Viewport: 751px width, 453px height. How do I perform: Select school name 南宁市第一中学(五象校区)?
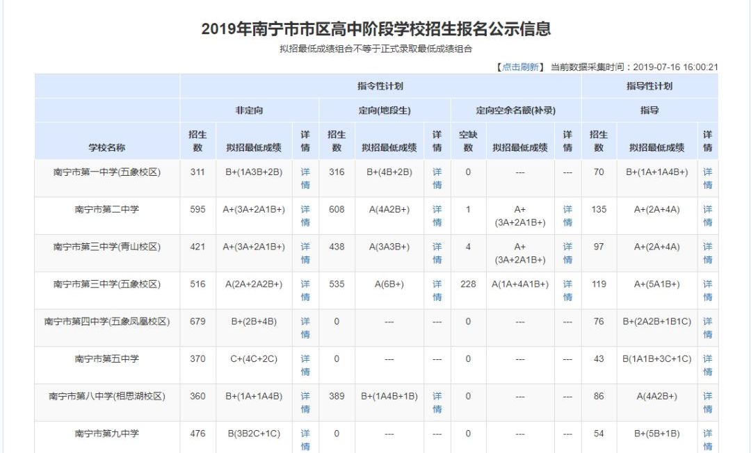[x=107, y=172]
